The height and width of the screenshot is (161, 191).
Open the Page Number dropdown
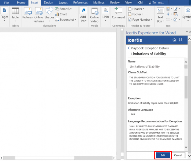click(140, 20)
